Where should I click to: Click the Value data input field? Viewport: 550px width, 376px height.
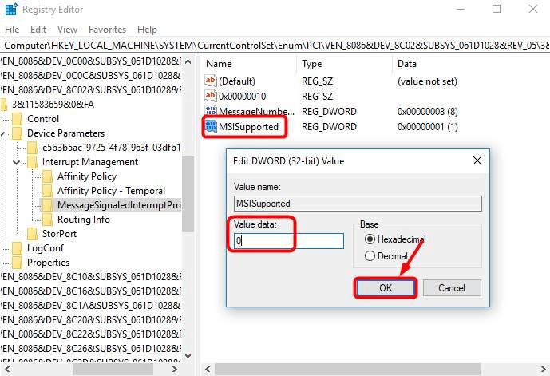[x=287, y=240]
